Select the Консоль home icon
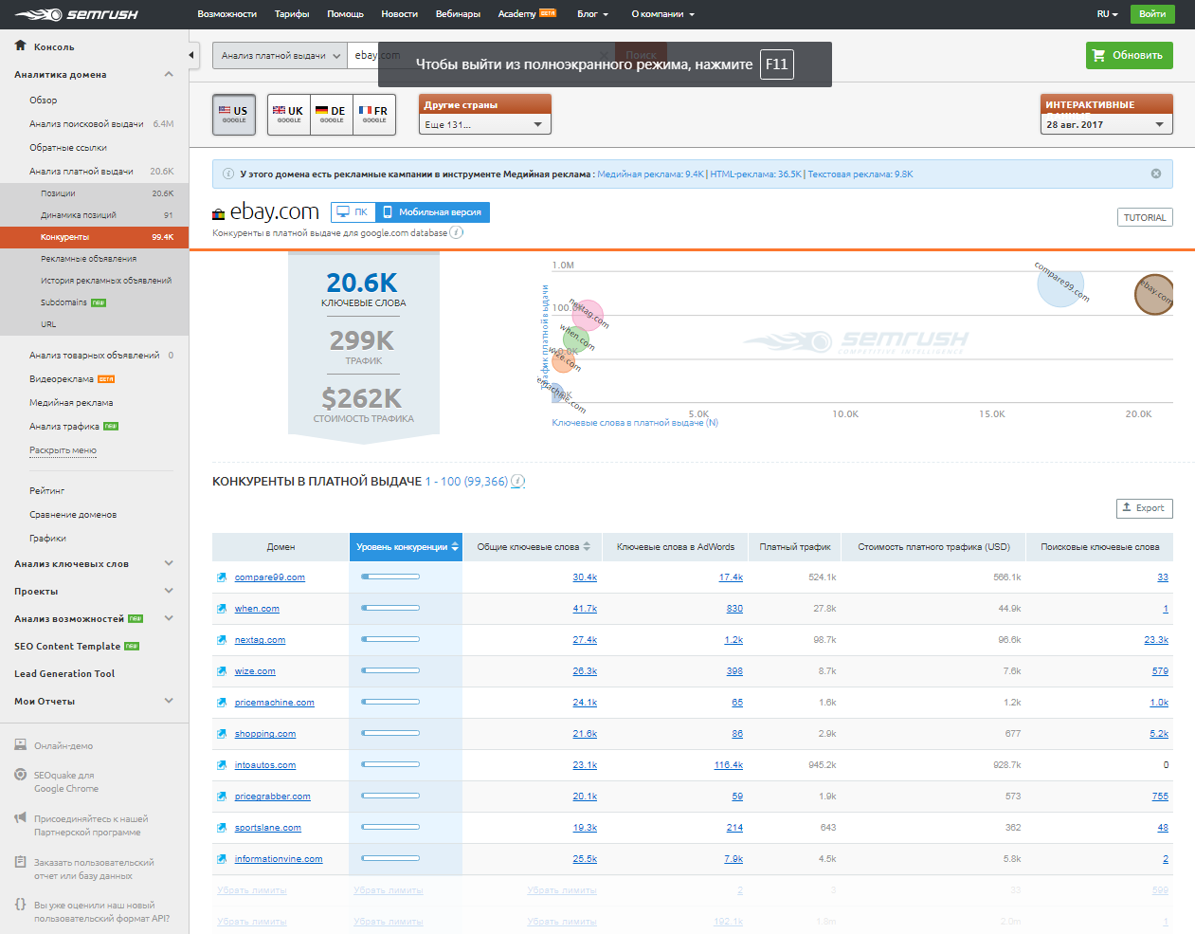Image resolution: width=1195 pixels, height=934 pixels. [x=21, y=46]
